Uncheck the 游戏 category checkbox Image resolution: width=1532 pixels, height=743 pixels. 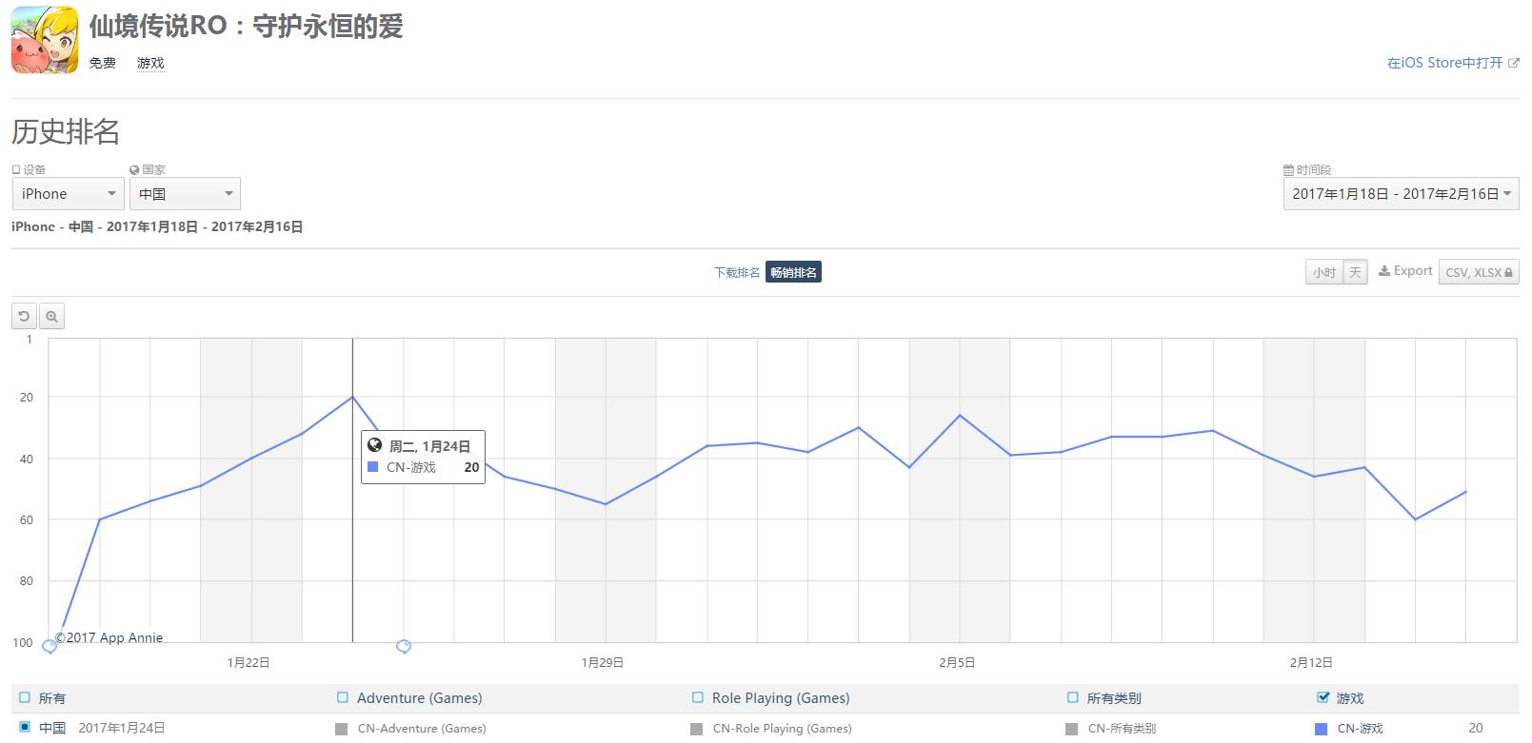(1323, 697)
